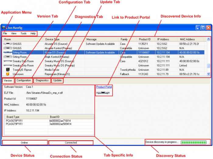The width and height of the screenshot is (213, 159).
Task: Click the Akurate DS device icon for SHUGS
Action: (x=8, y=44)
